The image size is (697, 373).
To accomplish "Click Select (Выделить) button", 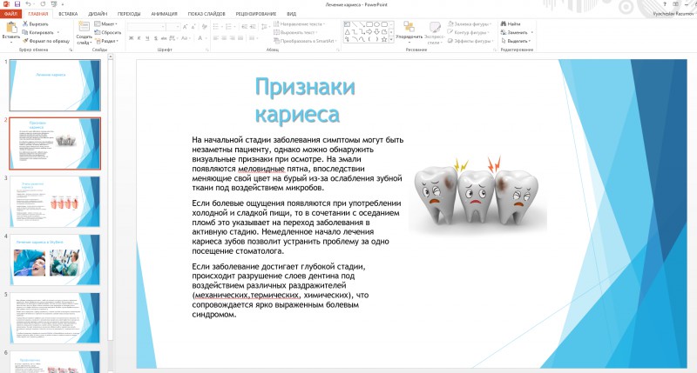I will (x=516, y=41).
